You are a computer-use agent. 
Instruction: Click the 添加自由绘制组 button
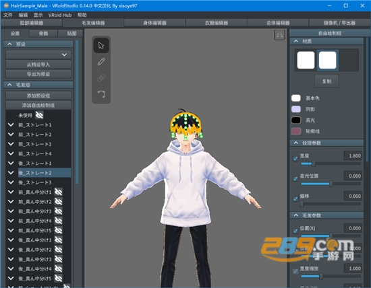(x=38, y=105)
